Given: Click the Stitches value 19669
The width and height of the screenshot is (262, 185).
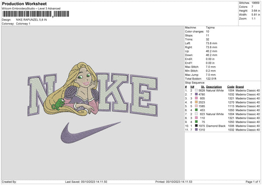Looking at the screenshot, I should point(255,3).
